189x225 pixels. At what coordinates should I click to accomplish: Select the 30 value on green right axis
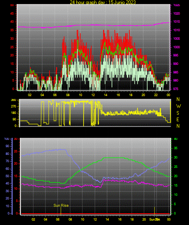(x=176, y=157)
